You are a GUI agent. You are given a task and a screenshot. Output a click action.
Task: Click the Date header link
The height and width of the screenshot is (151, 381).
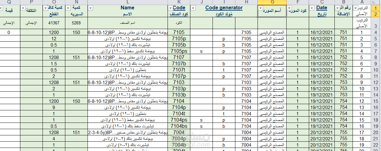[x=322, y=8]
